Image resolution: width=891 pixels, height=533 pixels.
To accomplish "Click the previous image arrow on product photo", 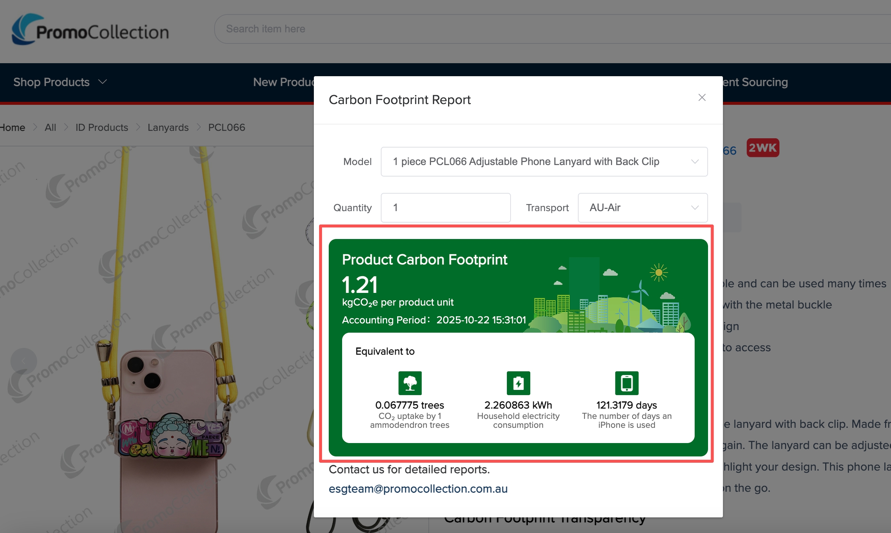I will click(24, 361).
